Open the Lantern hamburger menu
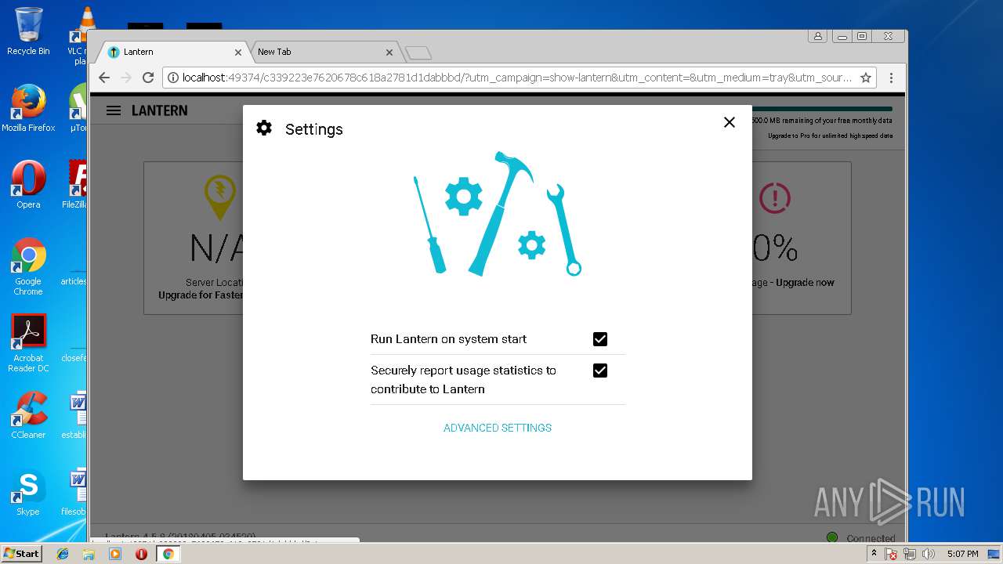The height and width of the screenshot is (564, 1003). [114, 110]
